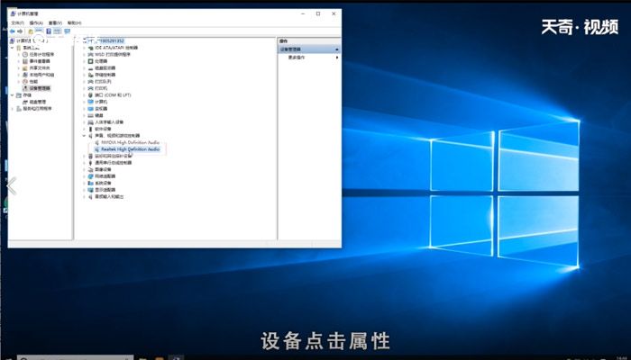The width and height of the screenshot is (631, 360).
Task: Select 事件查看器 in left tree
Action: coord(40,61)
